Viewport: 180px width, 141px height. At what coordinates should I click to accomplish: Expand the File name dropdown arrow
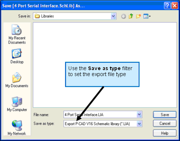[139, 114]
